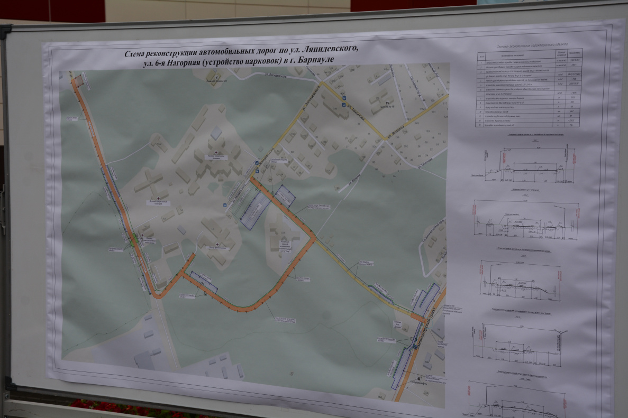Image resolution: width=628 pixels, height=418 pixels.
Task: Select the blue round sign icon on Змеиногорский тракт
Action: [411, 340]
